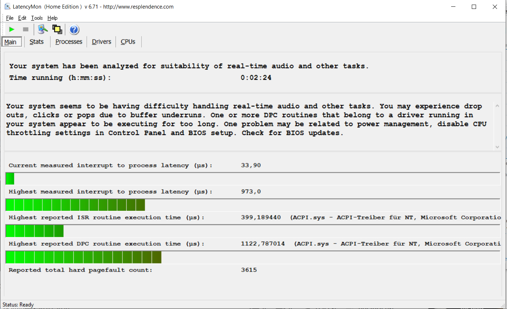Click the yellow overlapping windows toolbar icon

tap(57, 29)
